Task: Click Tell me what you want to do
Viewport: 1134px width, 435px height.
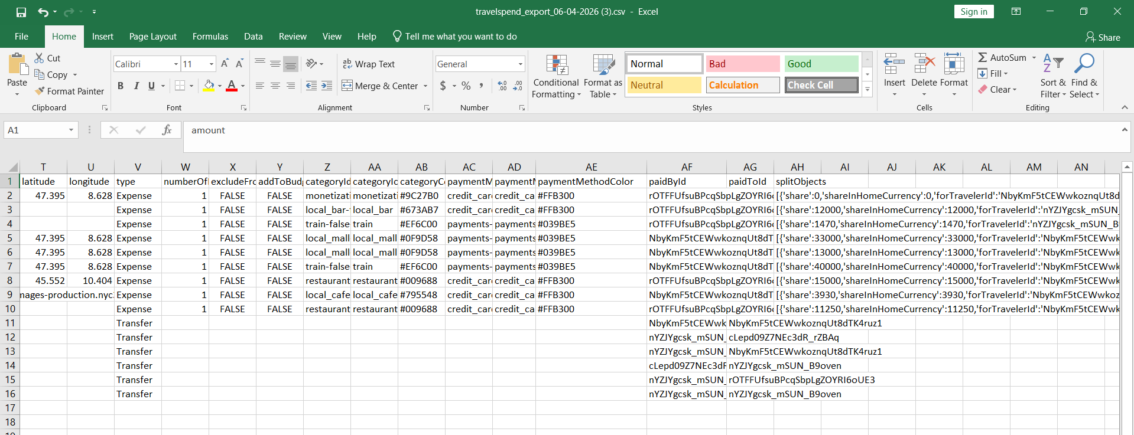Action: coord(454,37)
